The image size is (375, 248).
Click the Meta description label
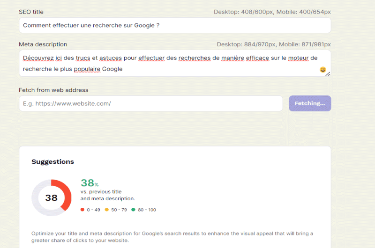tap(43, 44)
